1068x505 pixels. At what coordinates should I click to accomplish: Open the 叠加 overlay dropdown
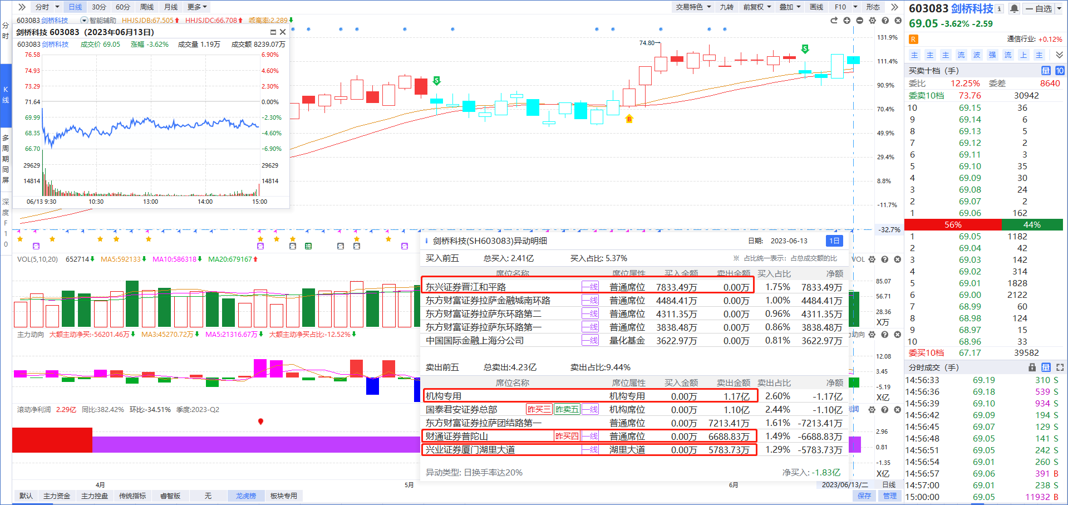790,7
